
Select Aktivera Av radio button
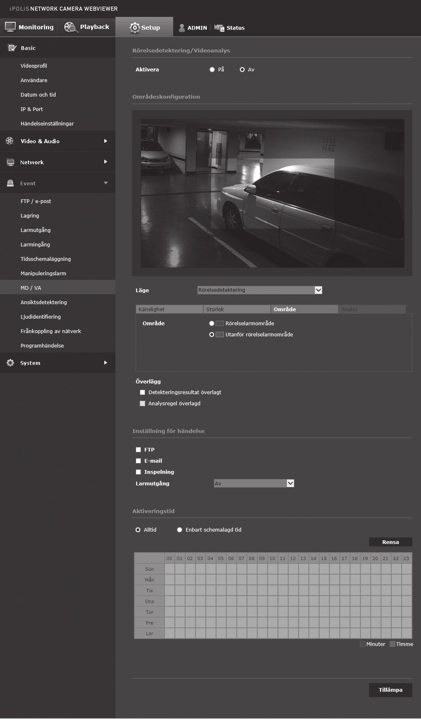click(x=242, y=70)
